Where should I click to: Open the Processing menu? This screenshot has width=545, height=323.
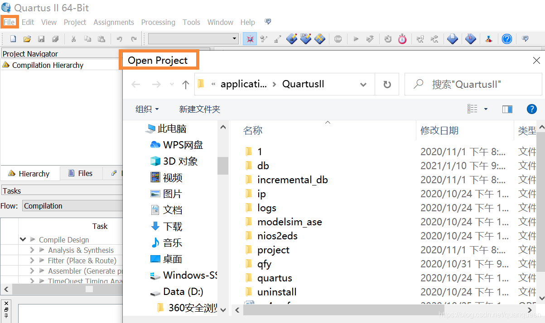tap(158, 22)
